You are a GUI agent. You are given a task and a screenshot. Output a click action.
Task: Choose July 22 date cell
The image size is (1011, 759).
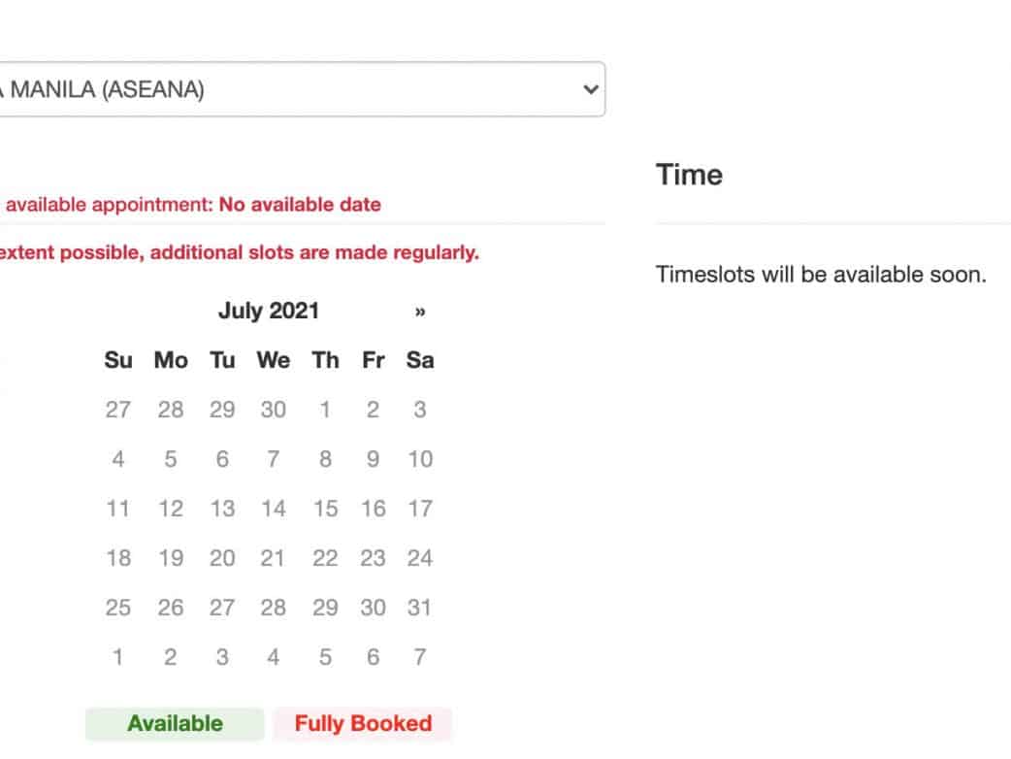point(325,558)
